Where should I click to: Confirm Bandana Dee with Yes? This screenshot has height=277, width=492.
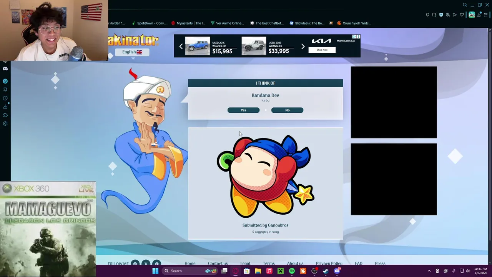click(243, 110)
